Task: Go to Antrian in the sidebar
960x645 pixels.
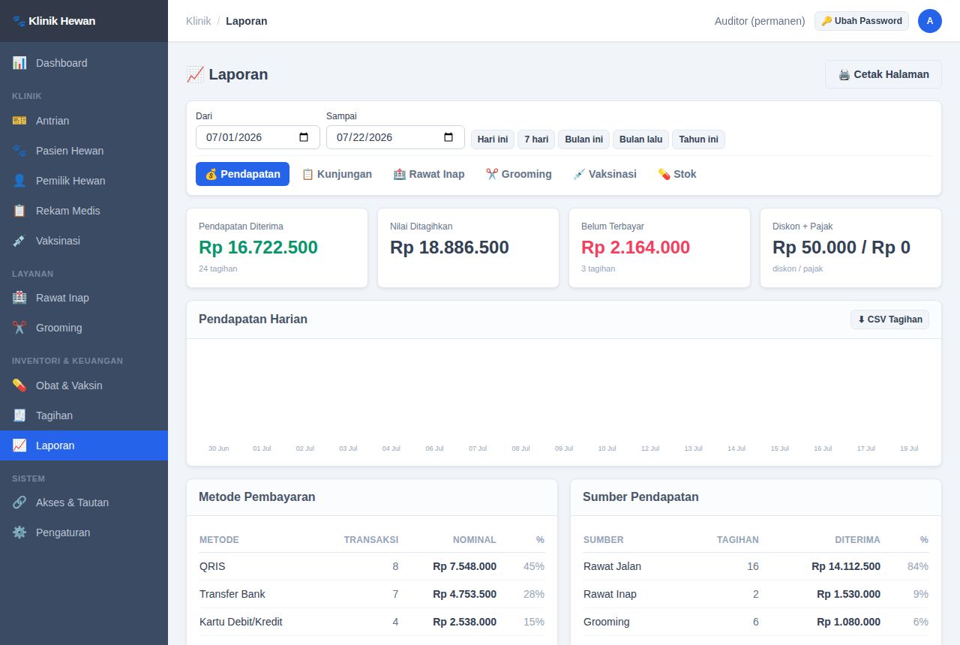Action: point(84,121)
